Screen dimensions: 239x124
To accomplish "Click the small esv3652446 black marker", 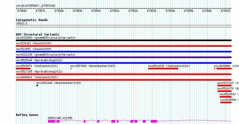I will click(x=37, y=86).
